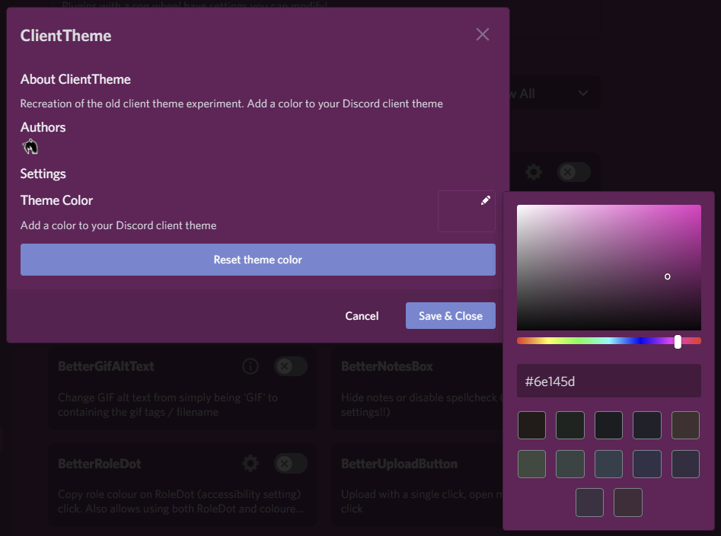This screenshot has height=536, width=721.
Task: Enable the BetterGifAltText plugin toggle
Action: pos(290,366)
